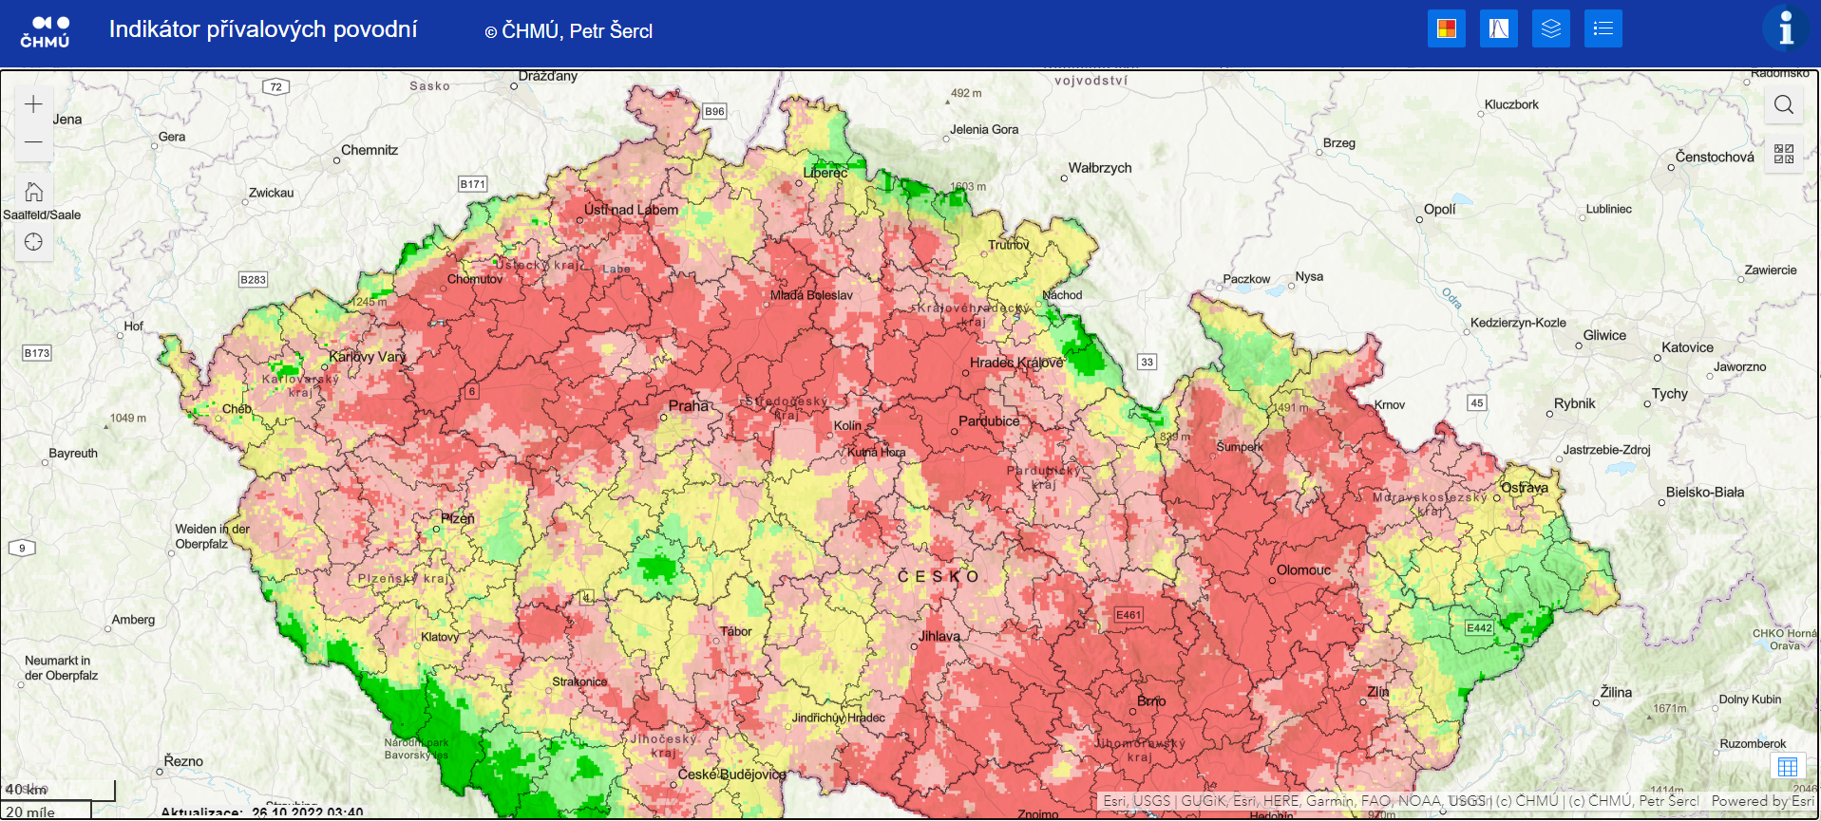Open the round info button

tap(1785, 28)
